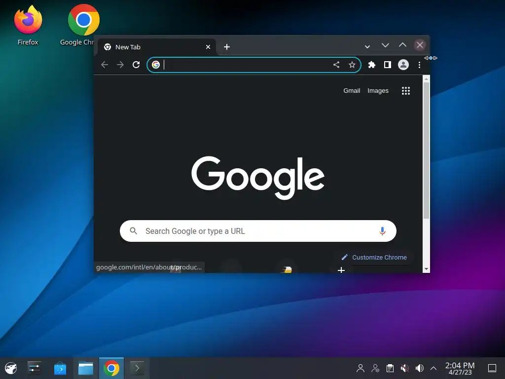Open the volume tray icon

[419, 368]
